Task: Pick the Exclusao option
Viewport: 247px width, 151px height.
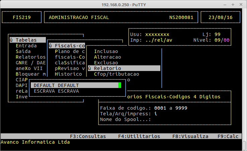Action: pos(106,63)
